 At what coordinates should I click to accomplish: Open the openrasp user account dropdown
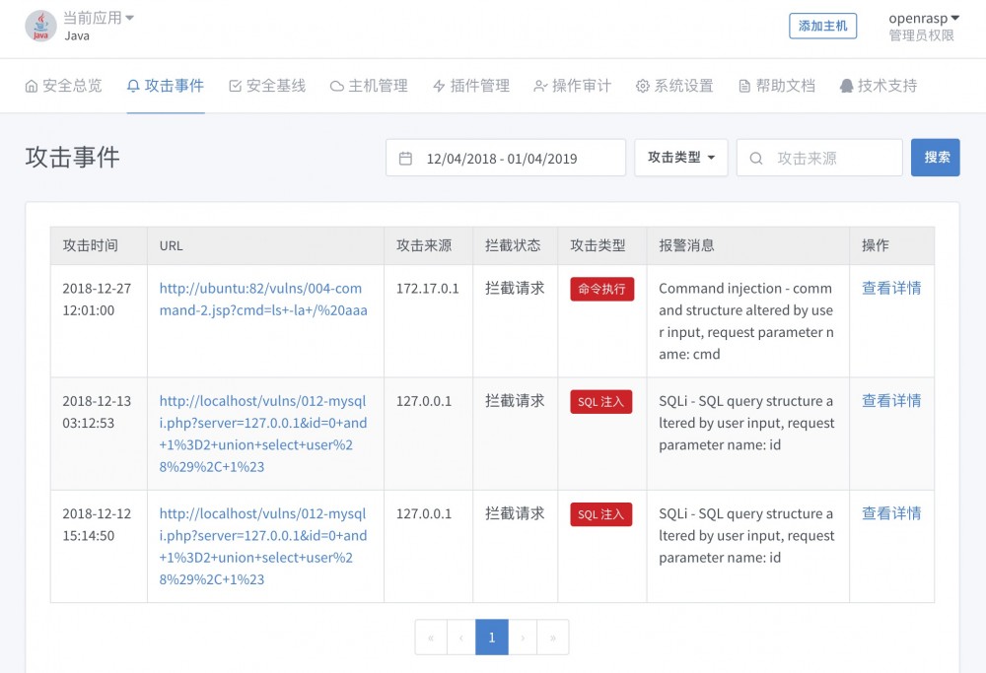pos(924,18)
